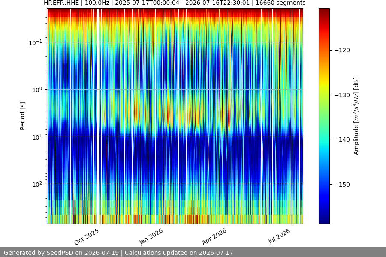The height and width of the screenshot is (257, 386).
Task: Click the dark blue bottom of the colorbar
Action: click(324, 220)
